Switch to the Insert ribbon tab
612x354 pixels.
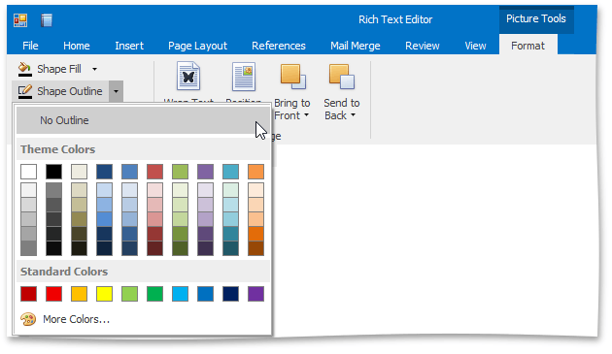click(129, 46)
